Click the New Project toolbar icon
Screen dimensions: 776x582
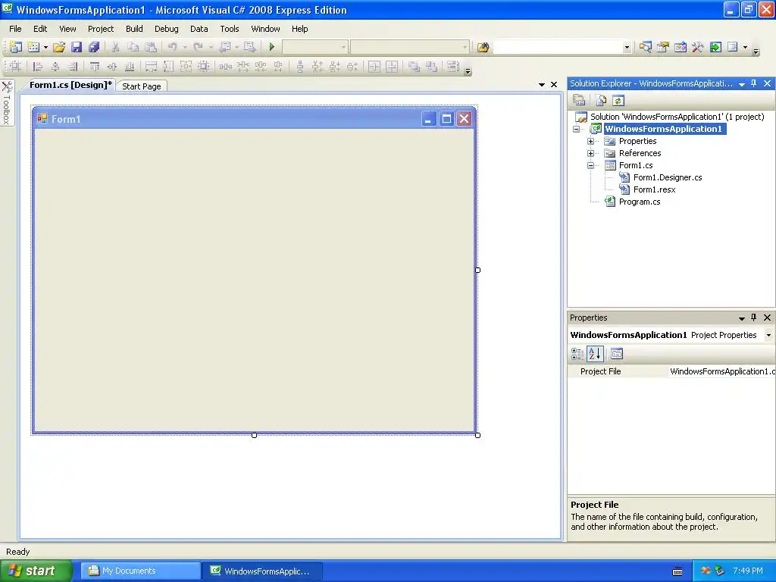16,47
